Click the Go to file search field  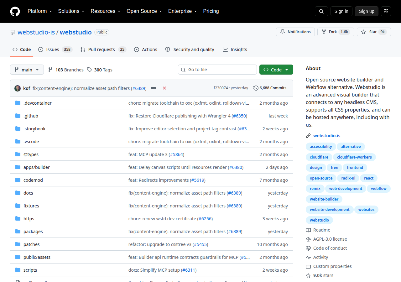pyautogui.click(x=217, y=70)
